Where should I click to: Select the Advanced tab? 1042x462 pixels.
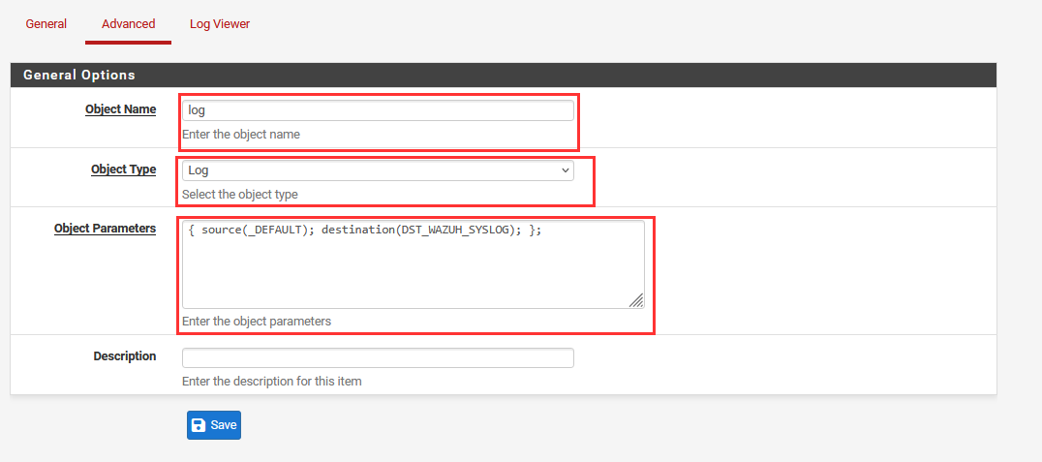coord(128,24)
